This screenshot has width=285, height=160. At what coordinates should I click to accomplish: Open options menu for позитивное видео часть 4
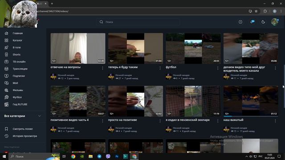[102, 121]
